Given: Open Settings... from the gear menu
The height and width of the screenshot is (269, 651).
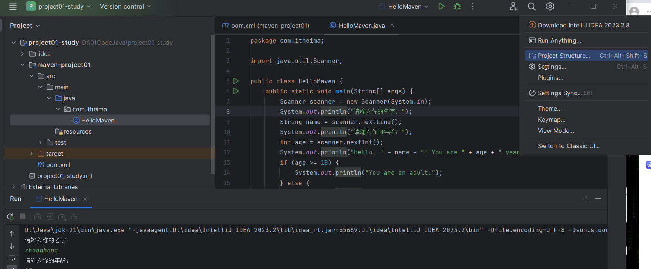Looking at the screenshot, I should click(x=587, y=67).
